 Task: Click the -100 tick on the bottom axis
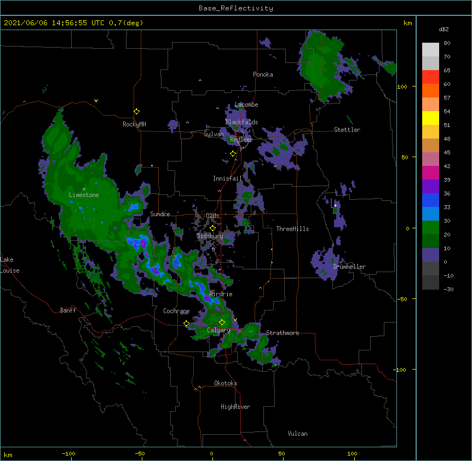tap(68, 454)
